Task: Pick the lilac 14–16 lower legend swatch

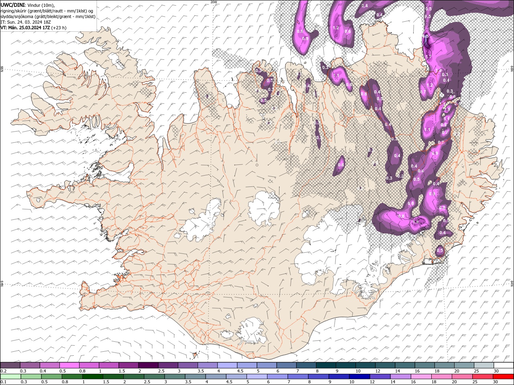Action: click(400, 377)
